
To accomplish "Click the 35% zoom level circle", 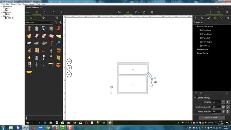I will 69,61.
